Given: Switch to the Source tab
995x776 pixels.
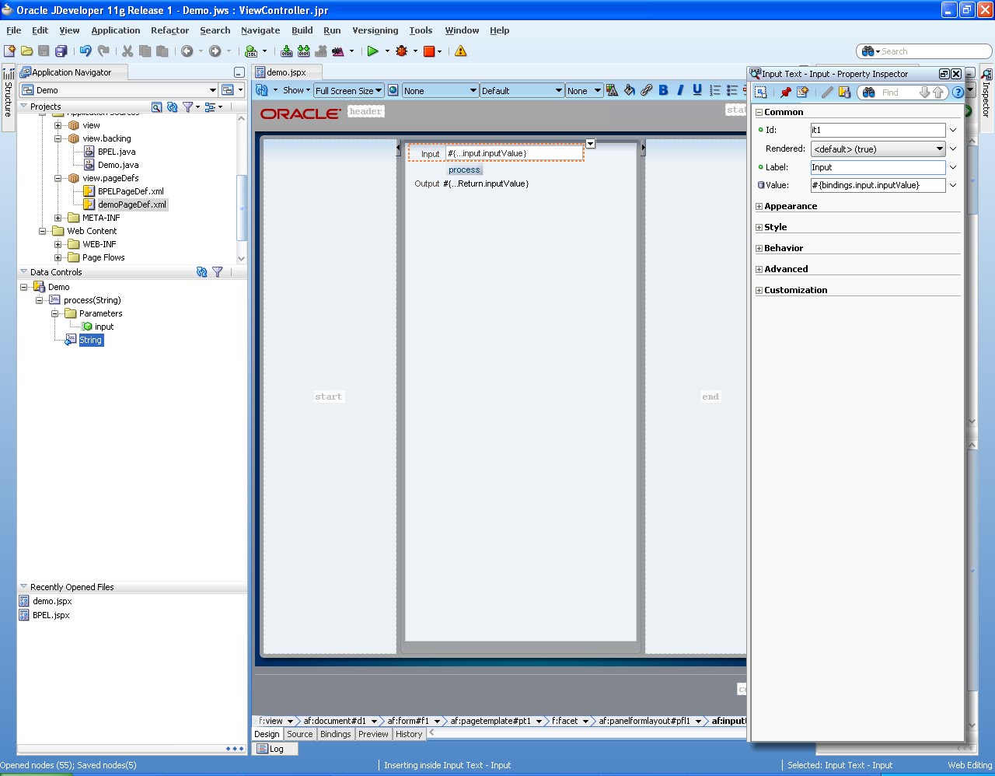Looking at the screenshot, I should [299, 734].
